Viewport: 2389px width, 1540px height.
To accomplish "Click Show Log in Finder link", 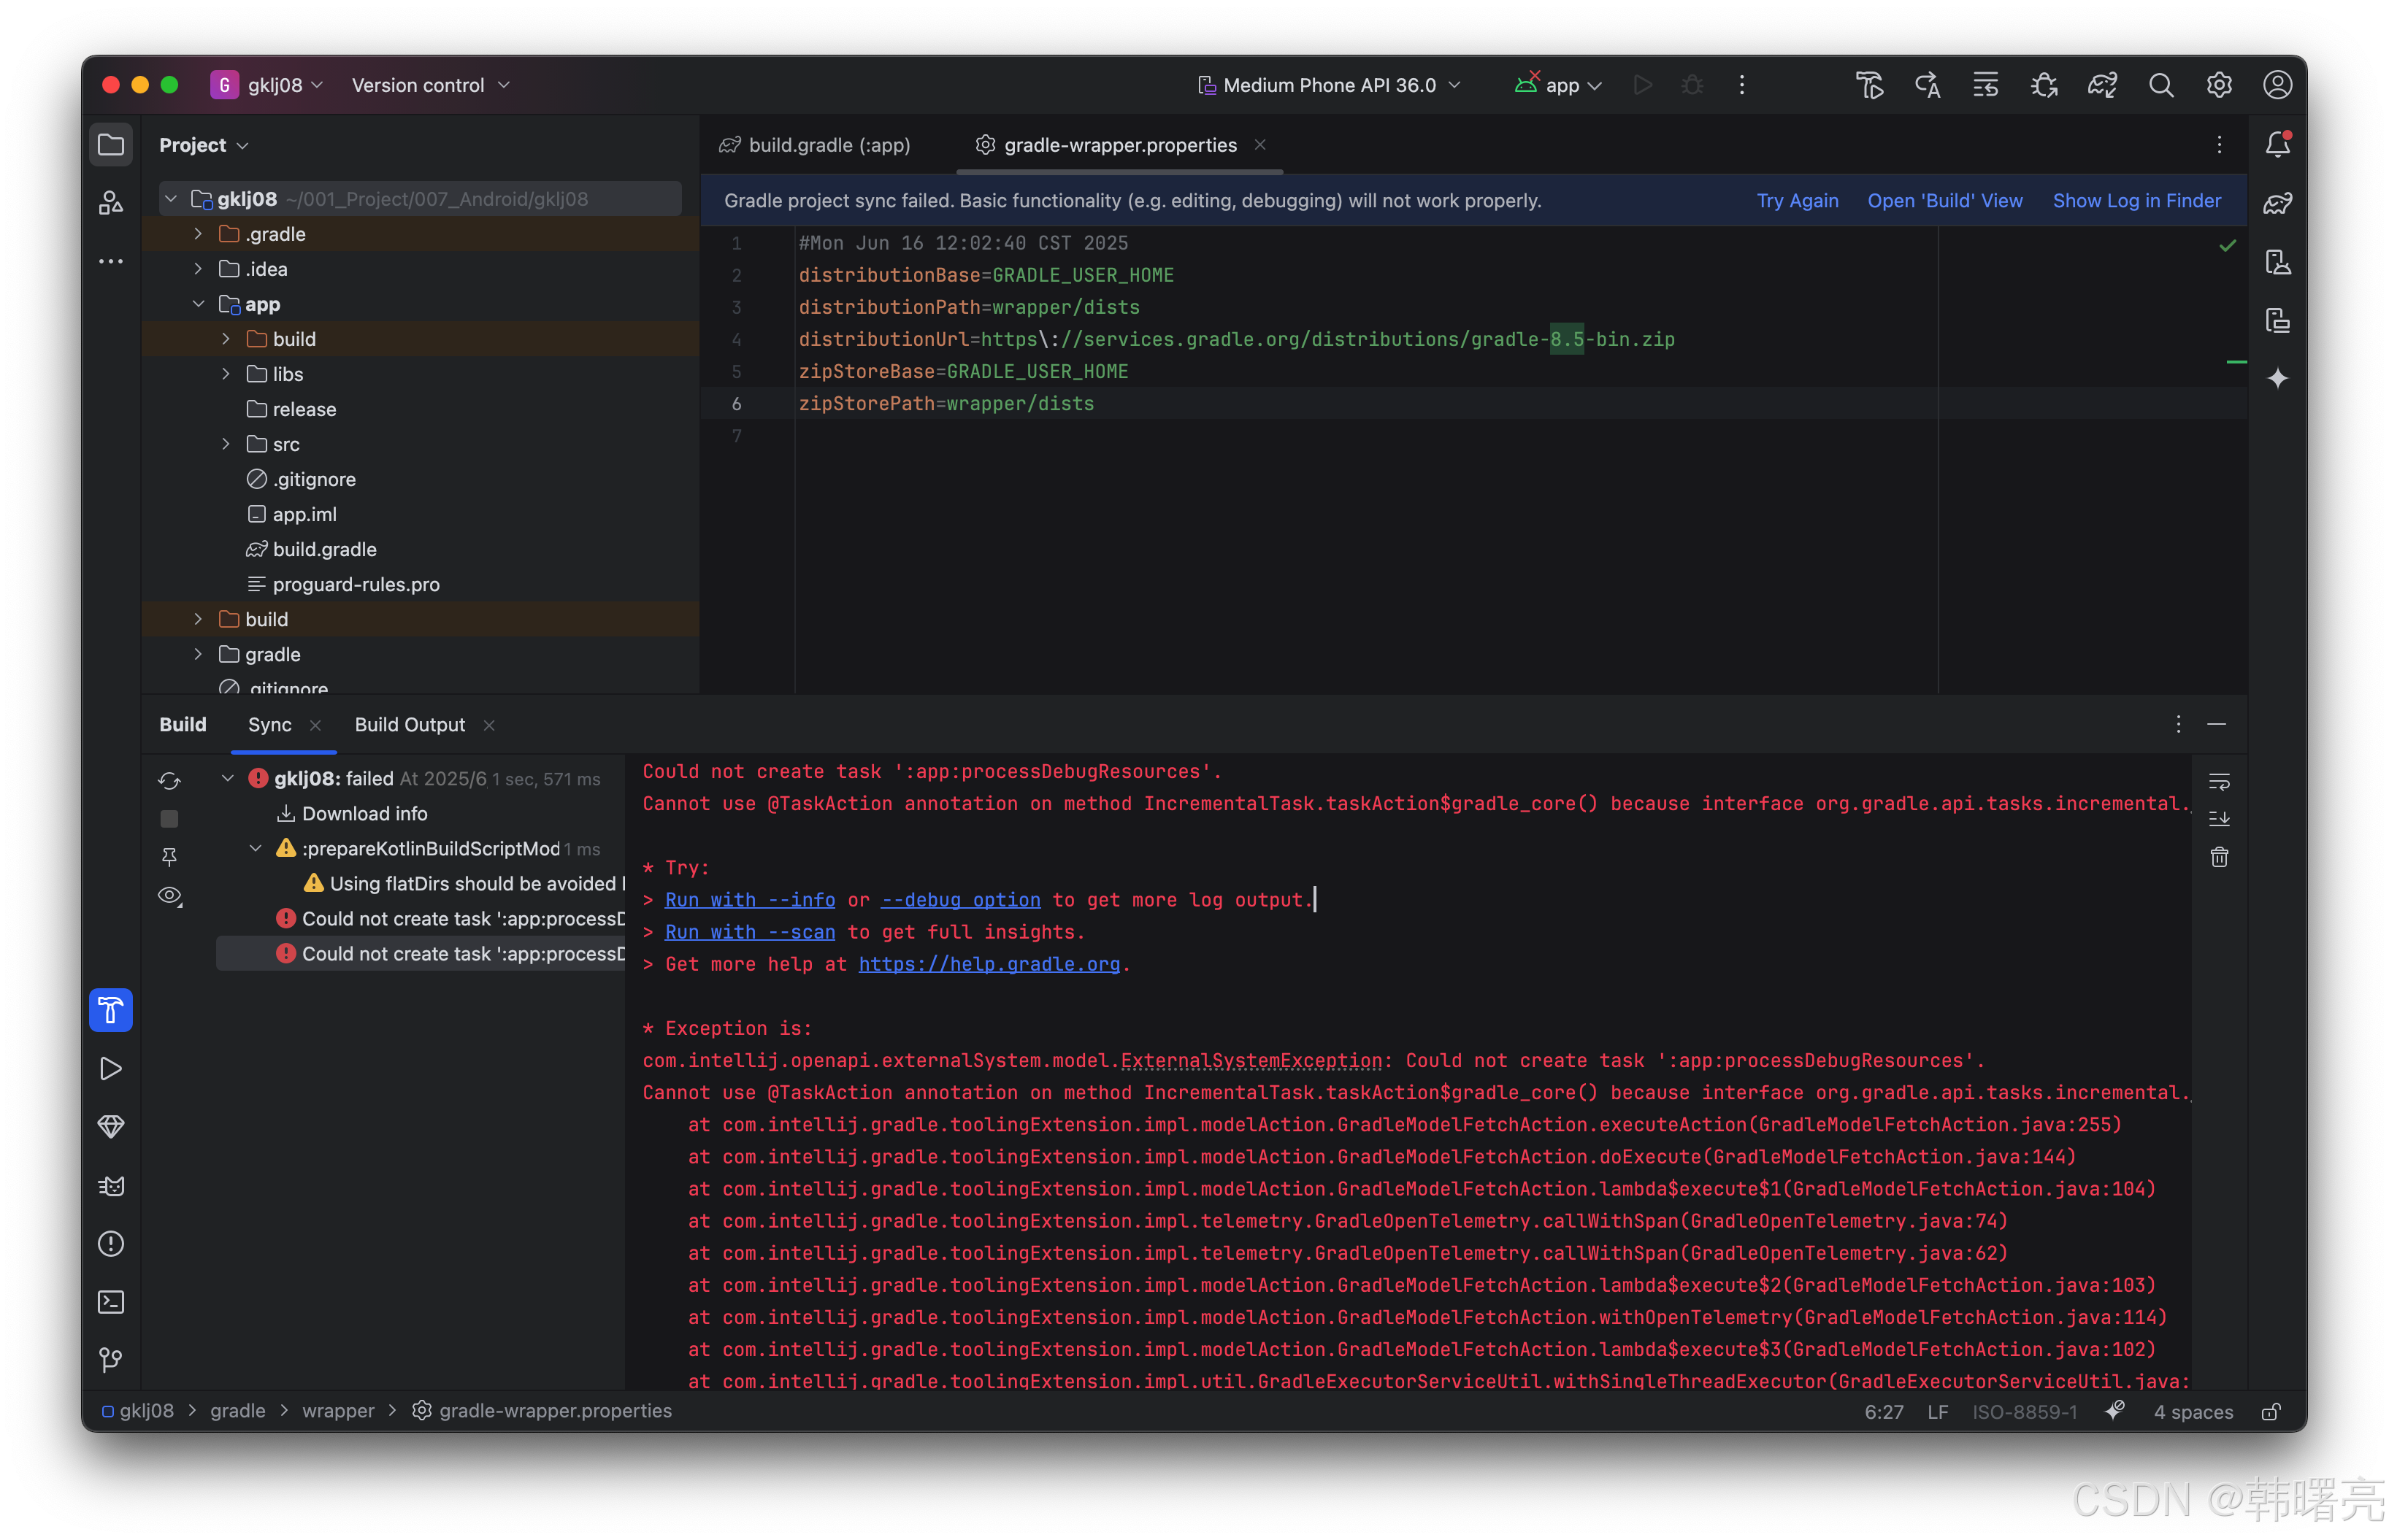I will point(2136,201).
